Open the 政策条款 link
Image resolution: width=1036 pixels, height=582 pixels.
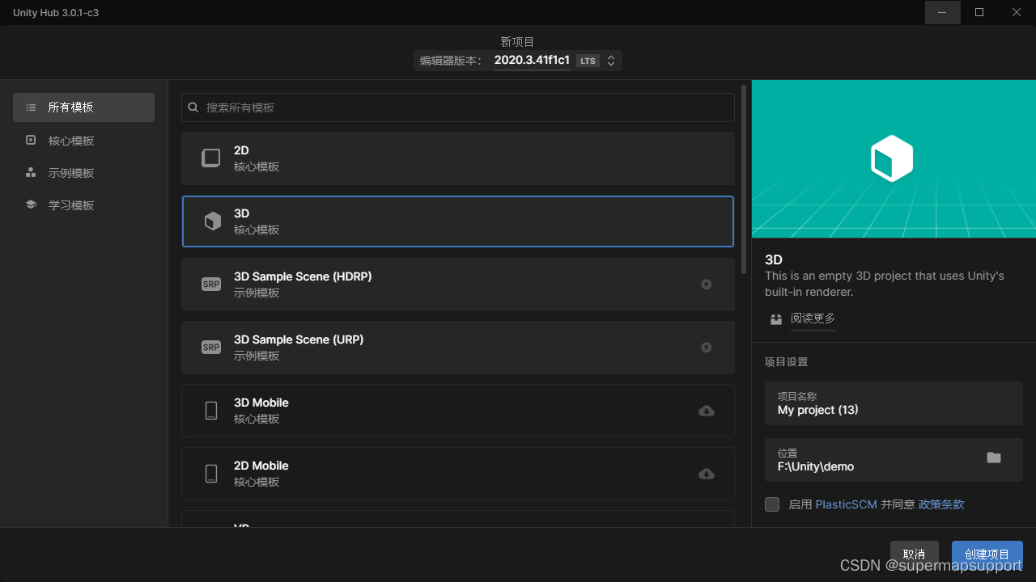pyautogui.click(x=941, y=504)
